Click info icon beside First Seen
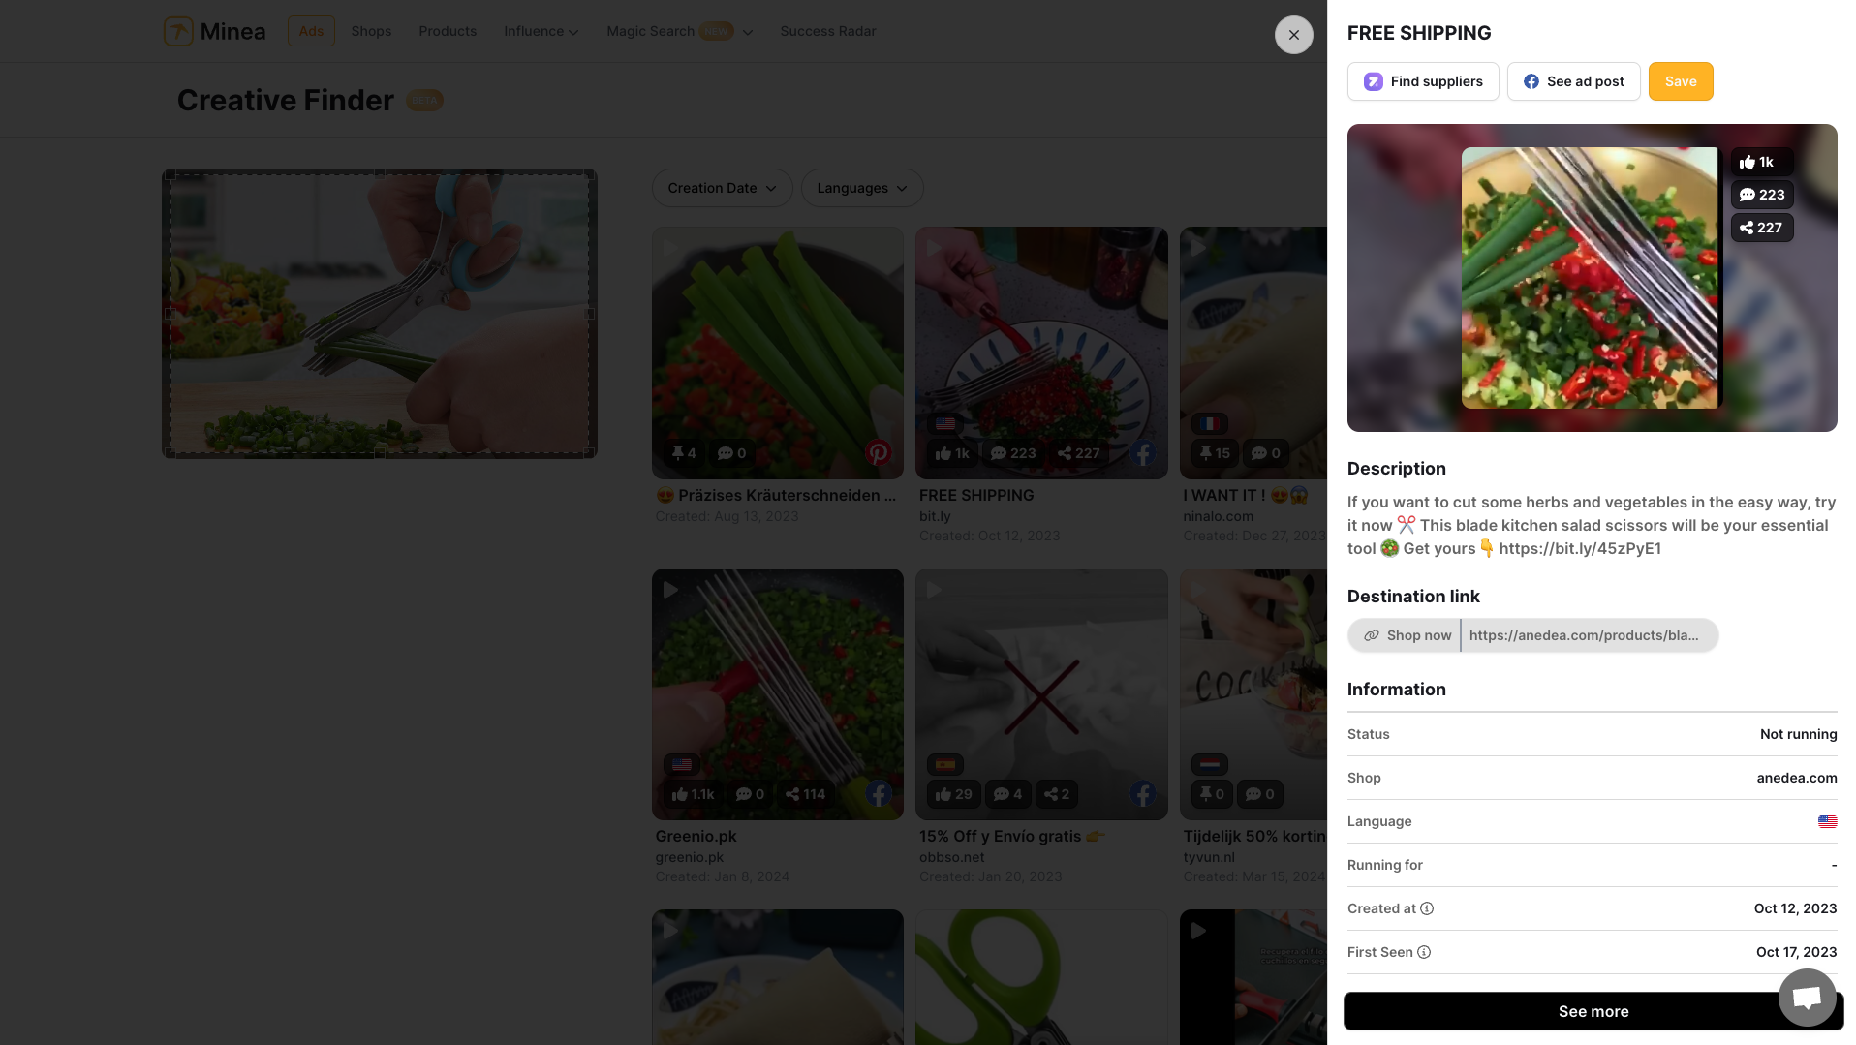The width and height of the screenshot is (1856, 1045). [x=1424, y=952]
